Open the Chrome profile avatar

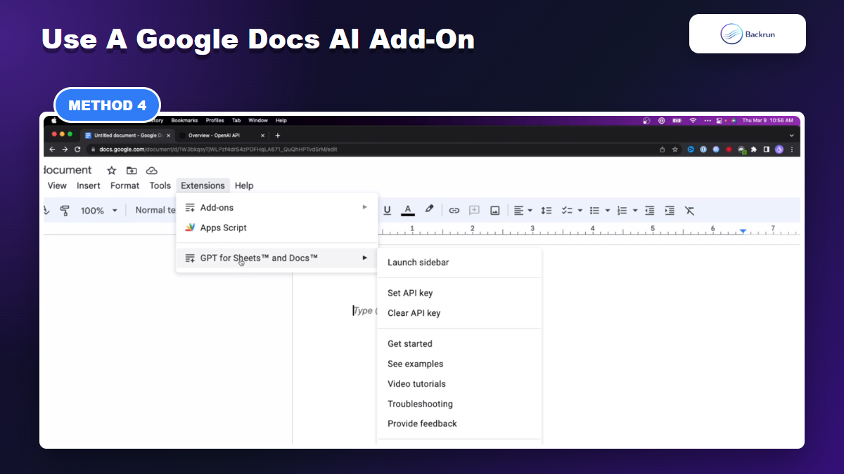point(779,149)
